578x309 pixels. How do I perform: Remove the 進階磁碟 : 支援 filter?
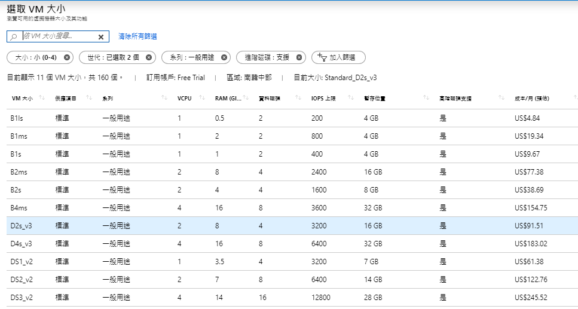[x=299, y=57]
